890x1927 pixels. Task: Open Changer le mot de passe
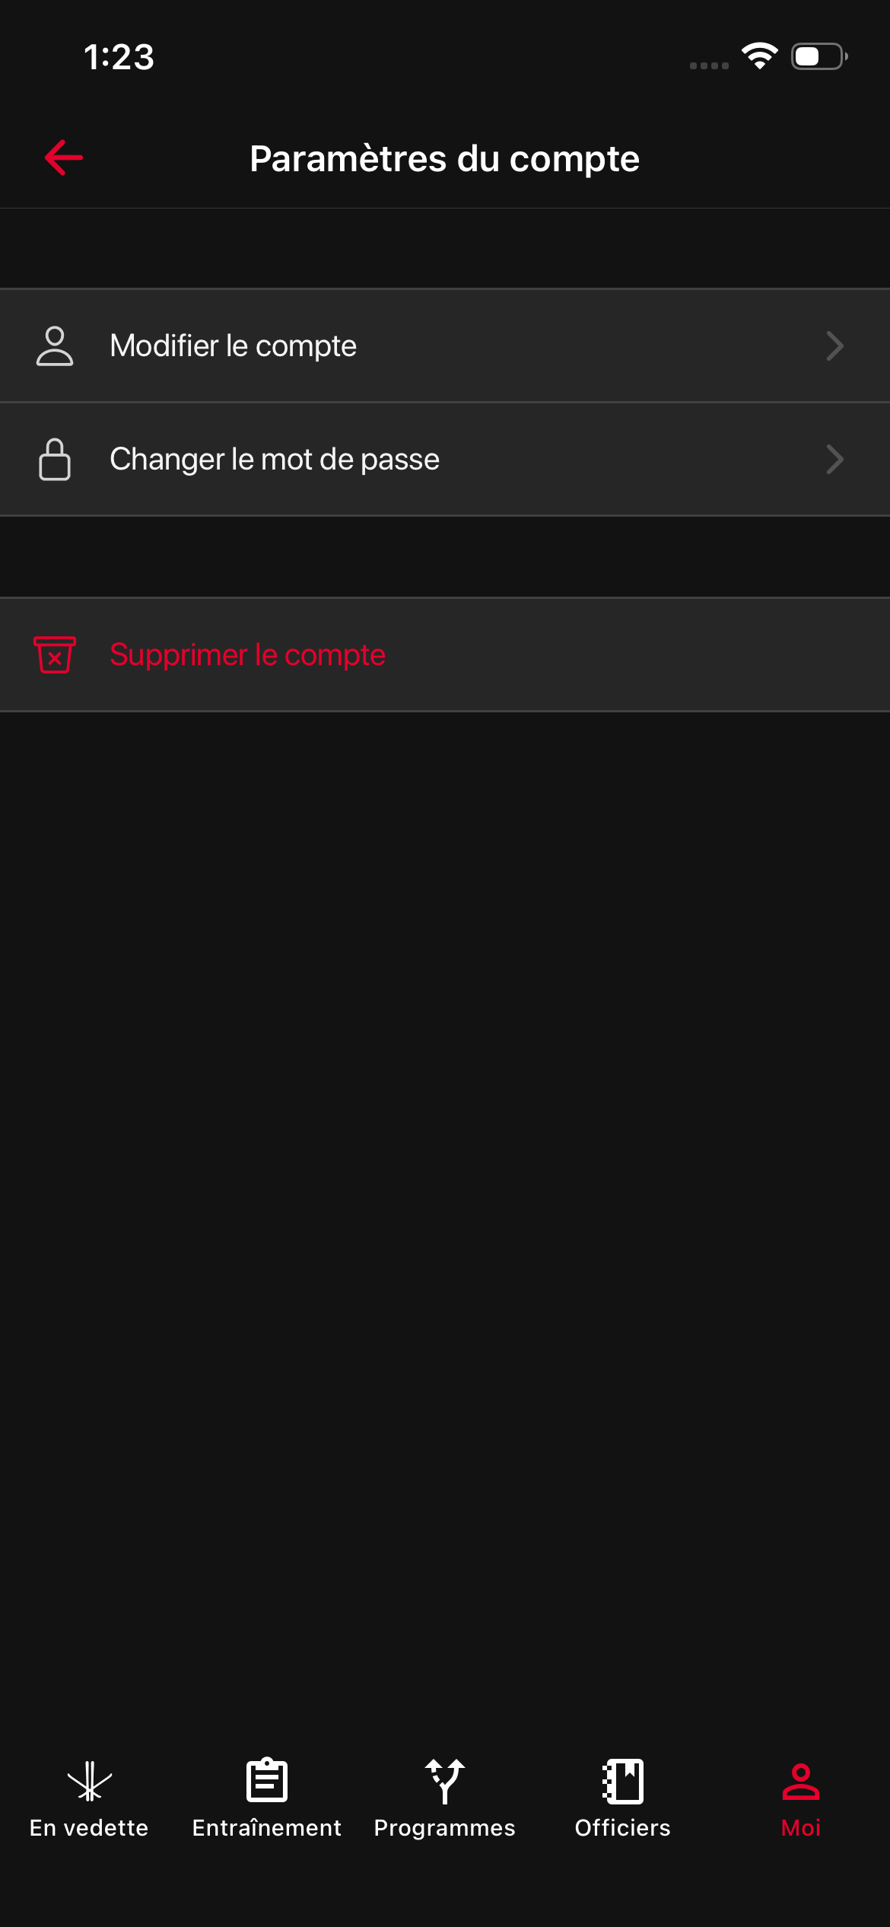pyautogui.click(x=445, y=459)
